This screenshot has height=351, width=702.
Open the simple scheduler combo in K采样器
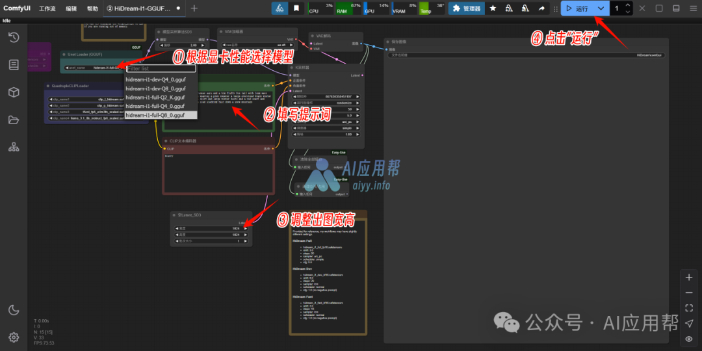(x=326, y=128)
